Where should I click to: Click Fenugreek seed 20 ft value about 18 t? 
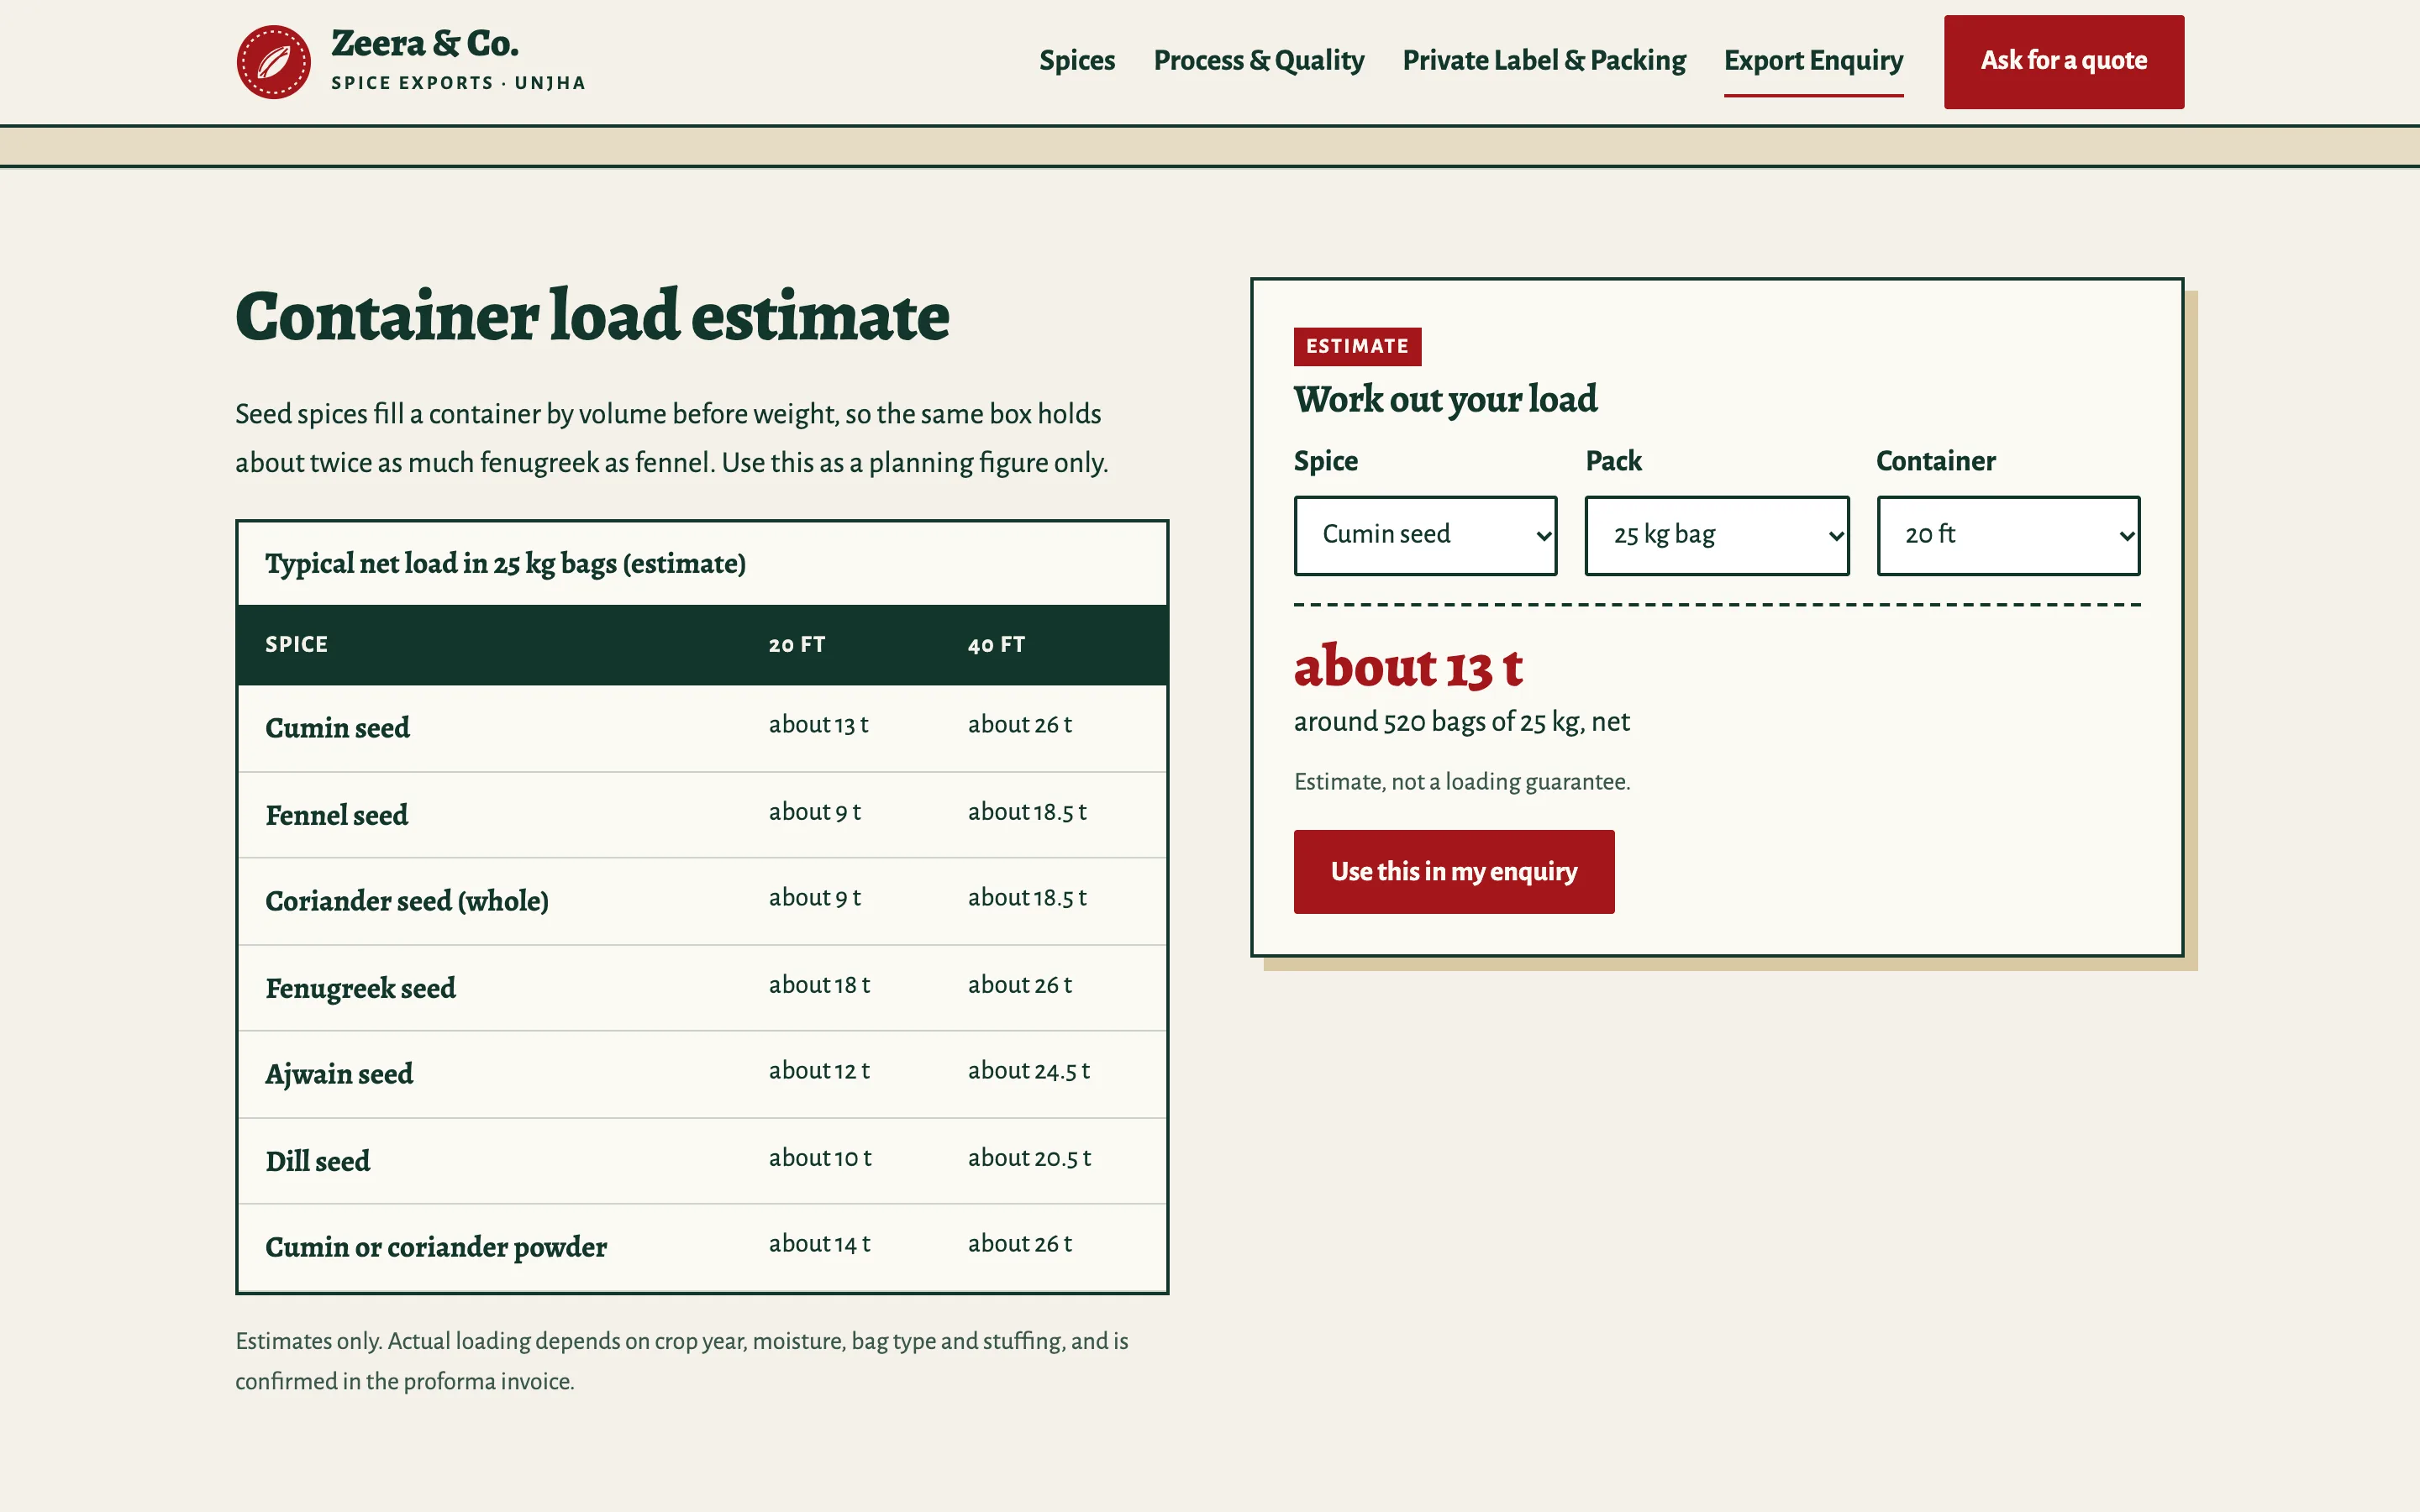click(x=819, y=984)
